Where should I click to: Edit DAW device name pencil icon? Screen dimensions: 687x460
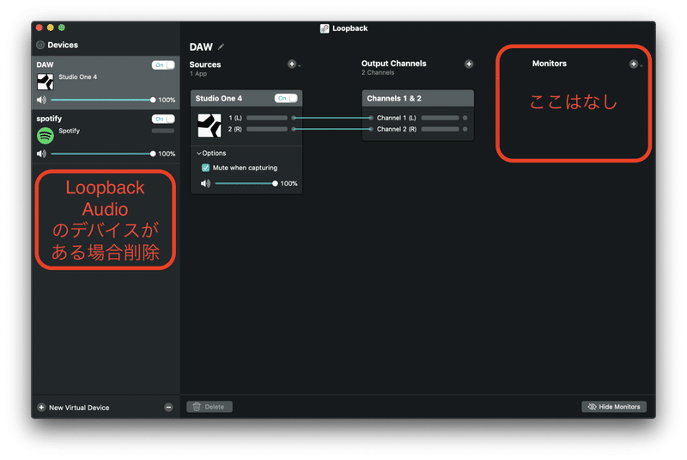(222, 46)
